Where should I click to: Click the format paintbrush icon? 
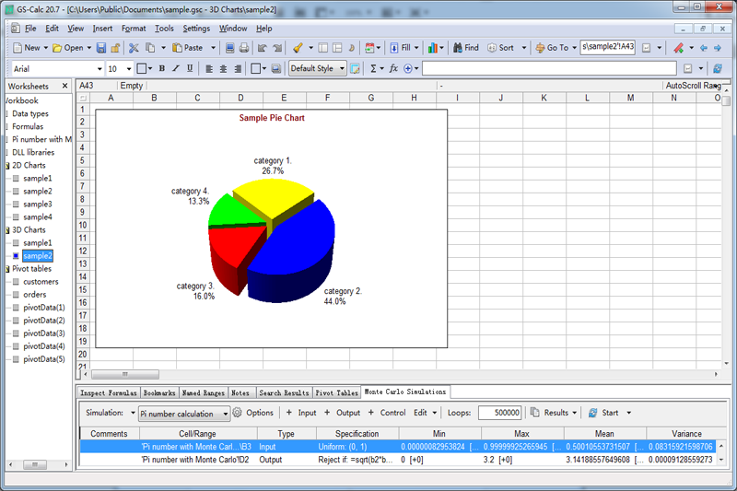[x=298, y=48]
